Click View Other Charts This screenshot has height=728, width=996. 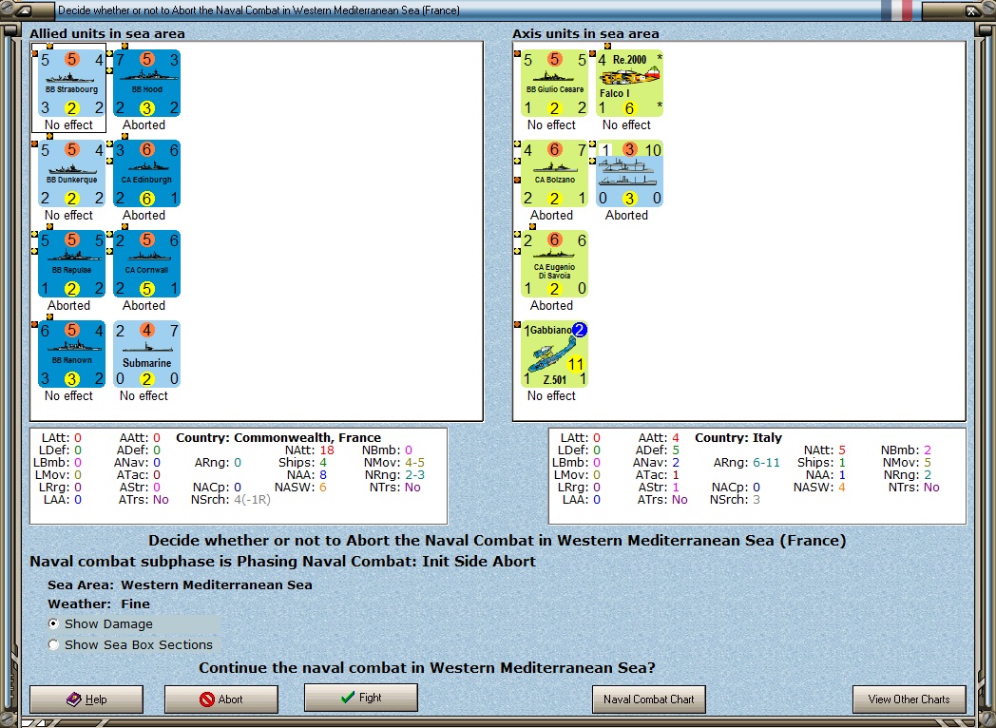pyautogui.click(x=909, y=699)
